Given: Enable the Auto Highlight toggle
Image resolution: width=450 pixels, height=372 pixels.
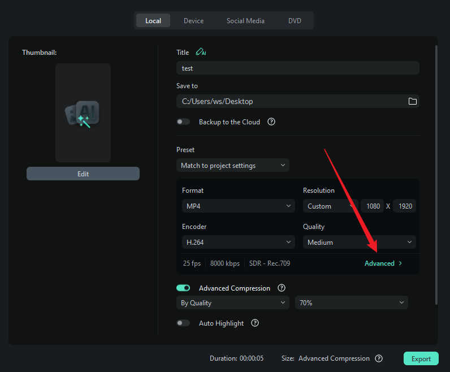Looking at the screenshot, I should pyautogui.click(x=183, y=323).
